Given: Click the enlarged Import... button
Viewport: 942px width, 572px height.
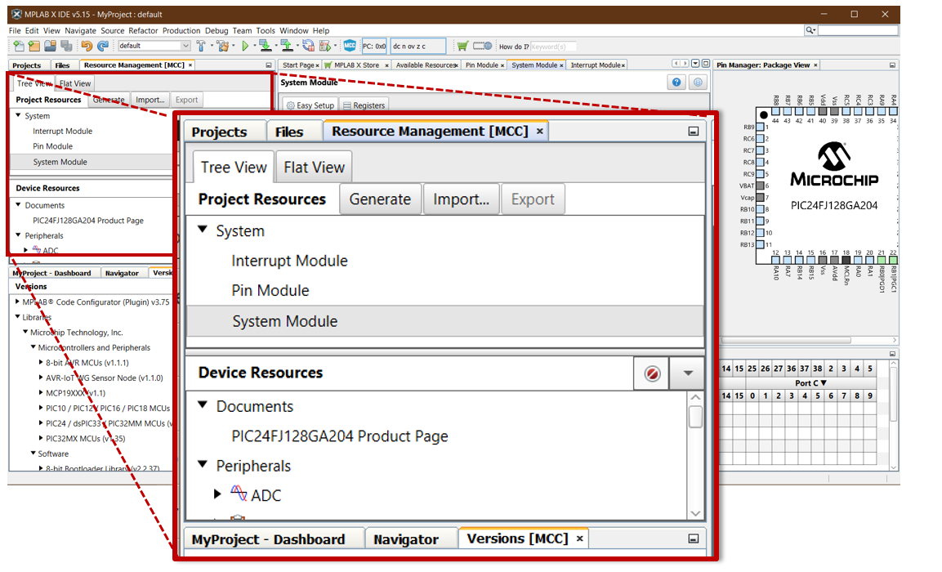Looking at the screenshot, I should click(x=461, y=199).
